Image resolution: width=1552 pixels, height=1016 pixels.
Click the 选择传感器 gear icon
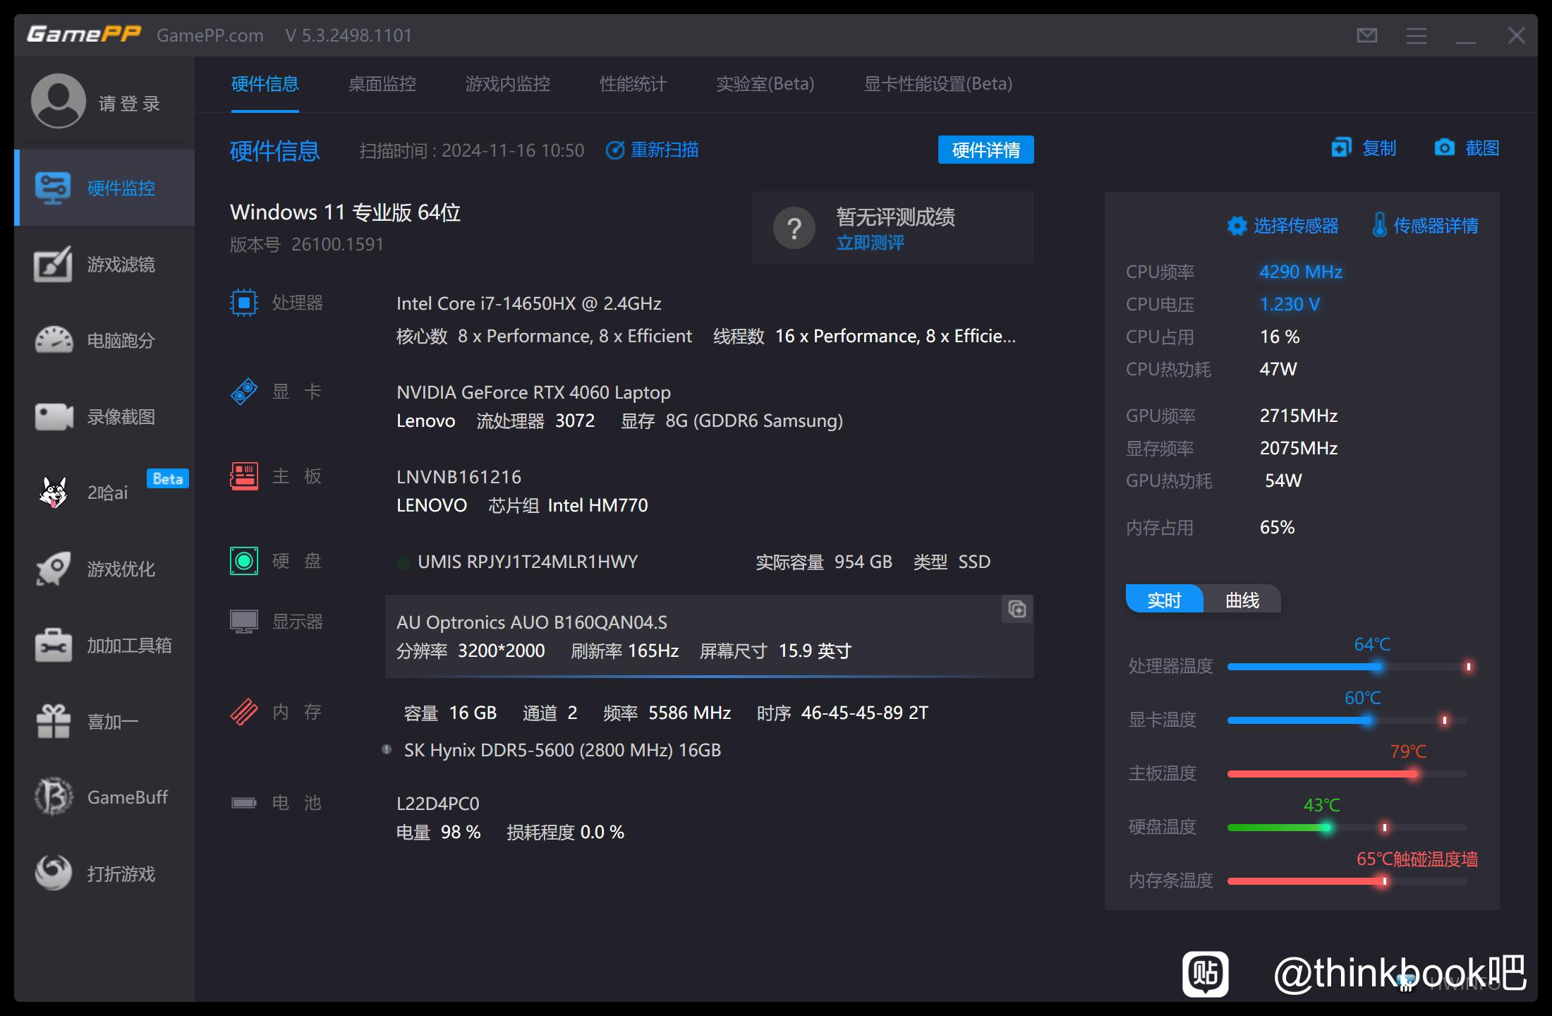[x=1237, y=226]
